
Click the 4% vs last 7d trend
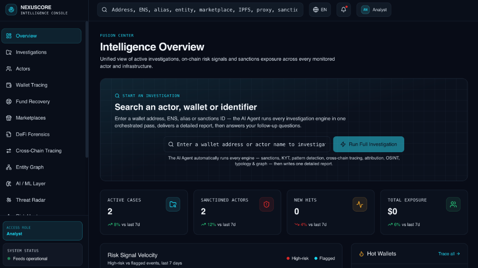click(x=310, y=225)
